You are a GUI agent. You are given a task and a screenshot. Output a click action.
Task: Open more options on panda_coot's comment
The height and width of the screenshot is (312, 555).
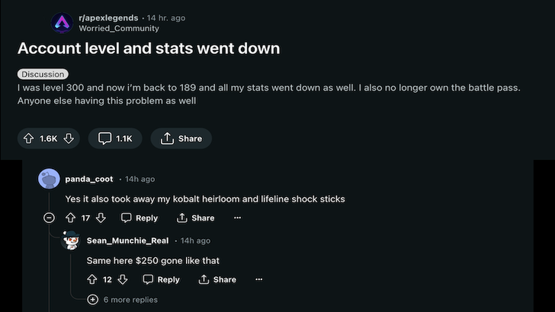pos(238,218)
